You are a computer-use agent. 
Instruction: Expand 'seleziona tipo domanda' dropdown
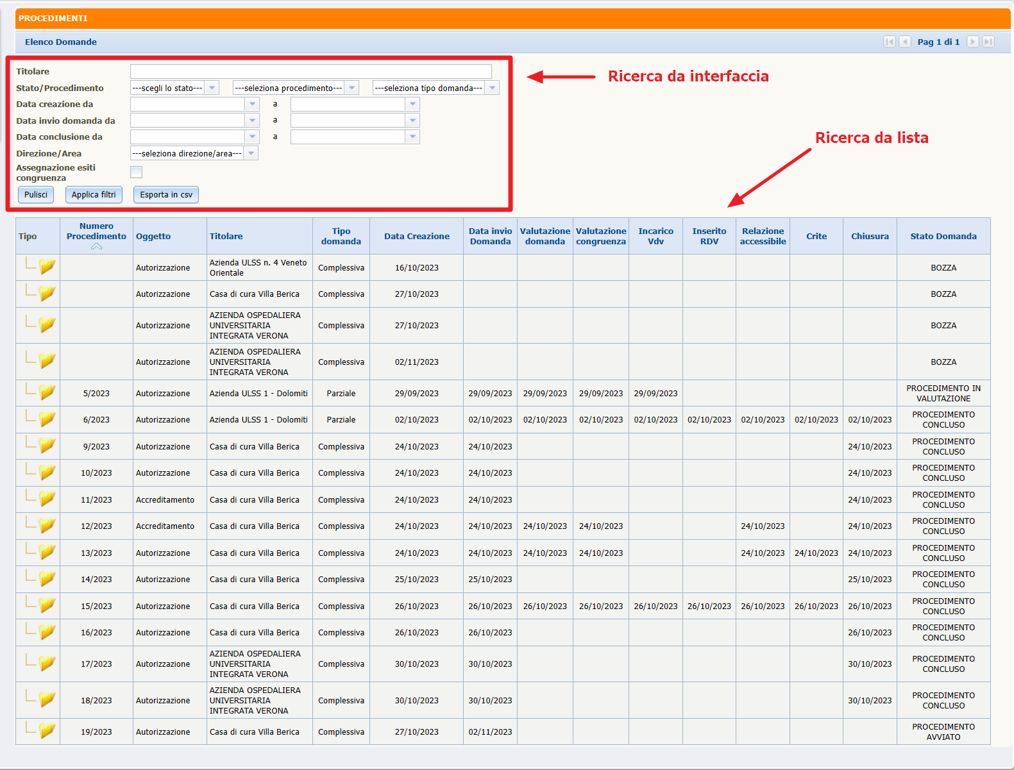(x=492, y=88)
